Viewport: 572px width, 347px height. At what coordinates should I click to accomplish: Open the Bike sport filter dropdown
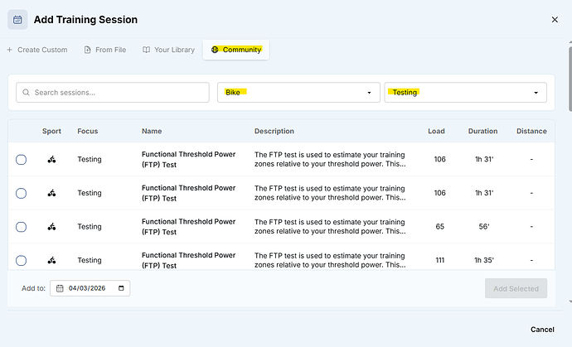(x=298, y=93)
